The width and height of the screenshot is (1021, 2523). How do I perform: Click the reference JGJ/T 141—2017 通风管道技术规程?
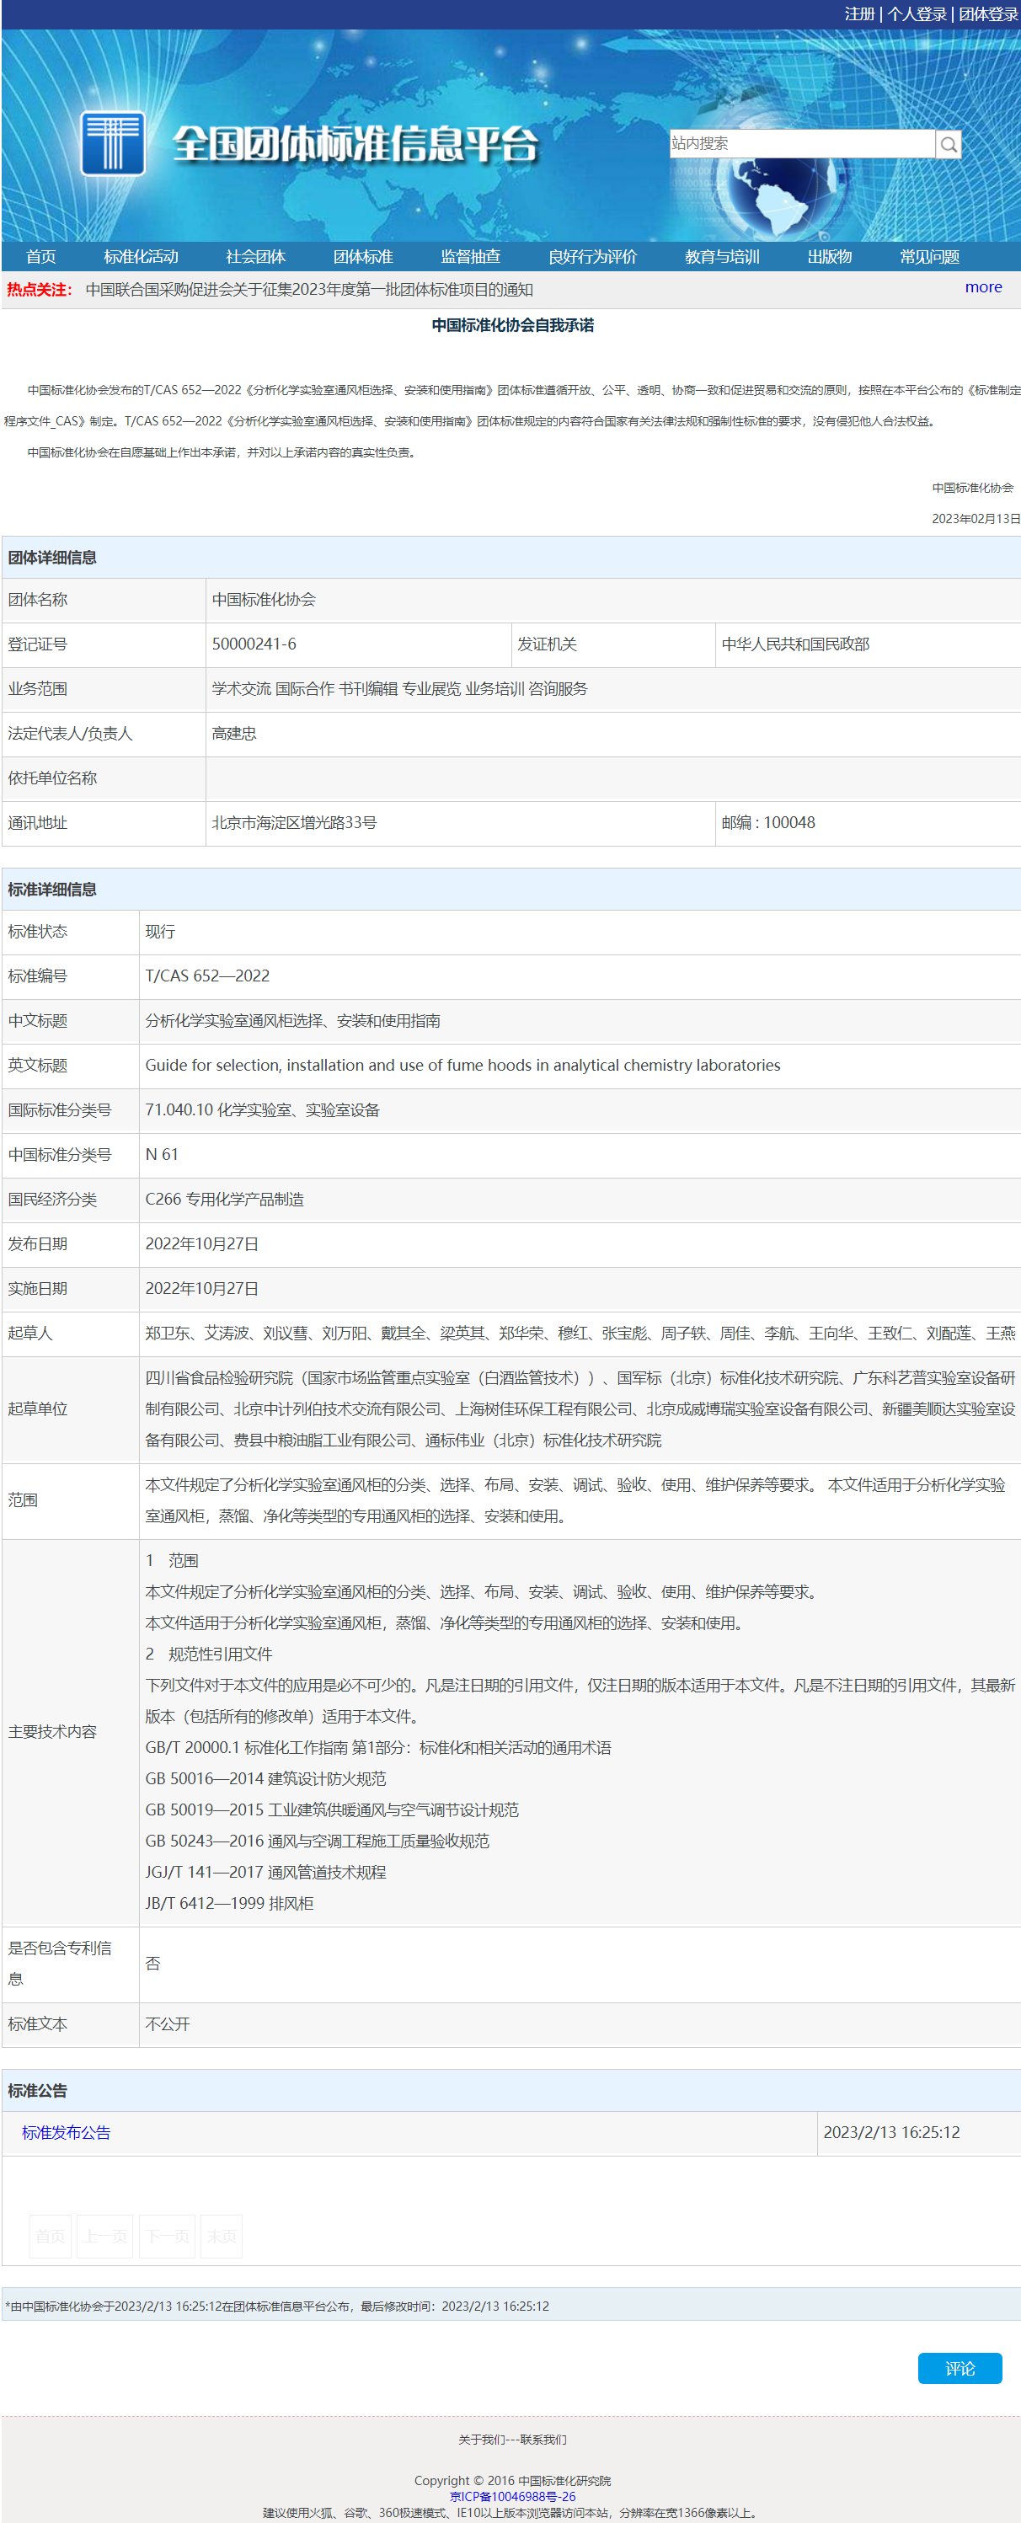tap(265, 1871)
